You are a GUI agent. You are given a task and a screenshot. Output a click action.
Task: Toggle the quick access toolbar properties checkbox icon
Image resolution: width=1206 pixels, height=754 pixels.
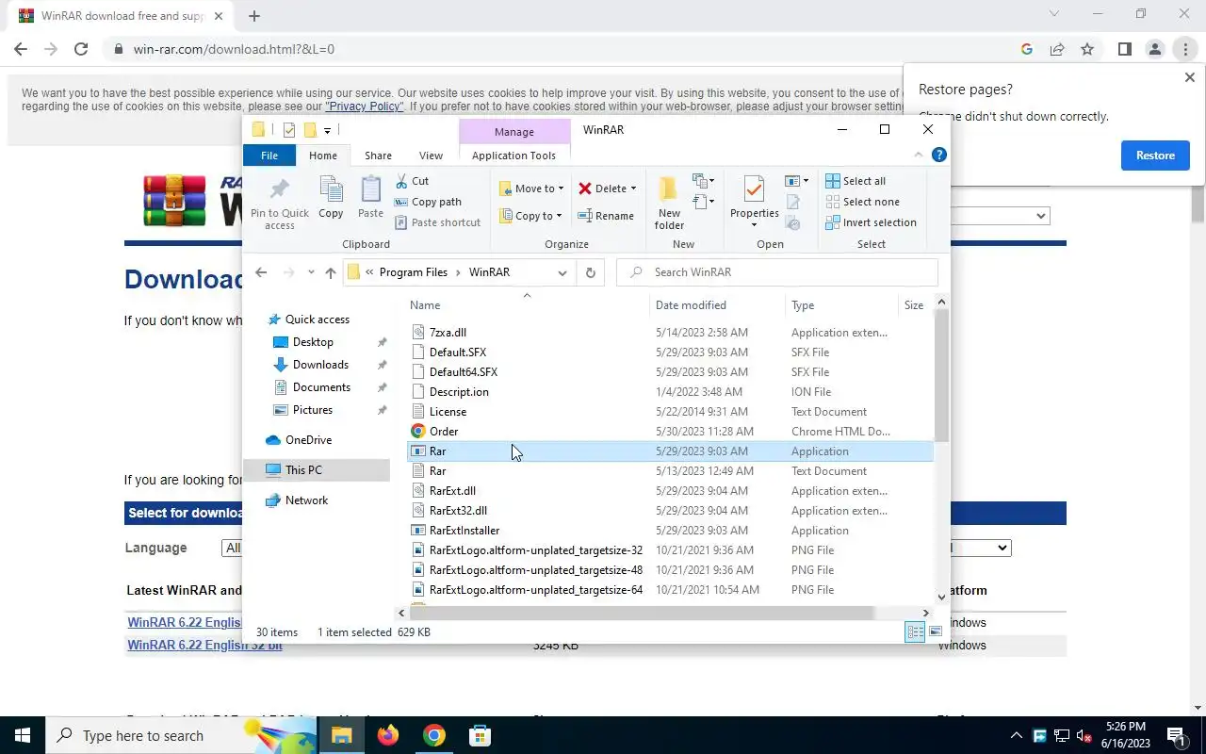(288, 130)
